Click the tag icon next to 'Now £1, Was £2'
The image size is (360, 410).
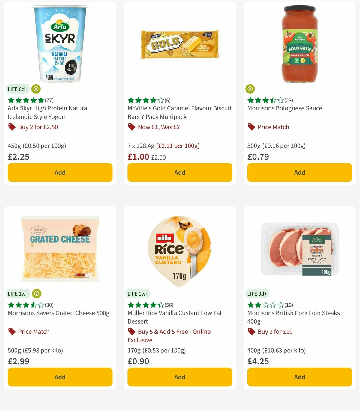131,127
